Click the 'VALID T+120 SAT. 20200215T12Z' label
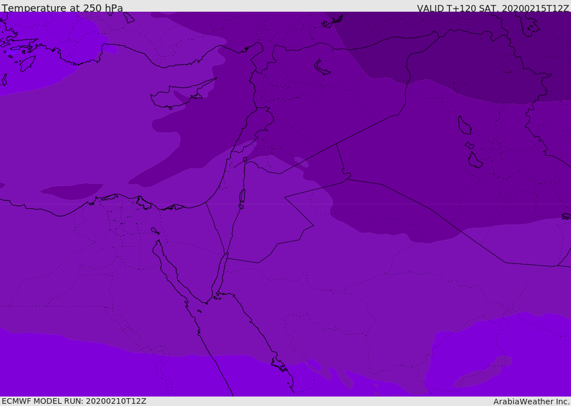This screenshot has height=406, width=571. (x=493, y=8)
